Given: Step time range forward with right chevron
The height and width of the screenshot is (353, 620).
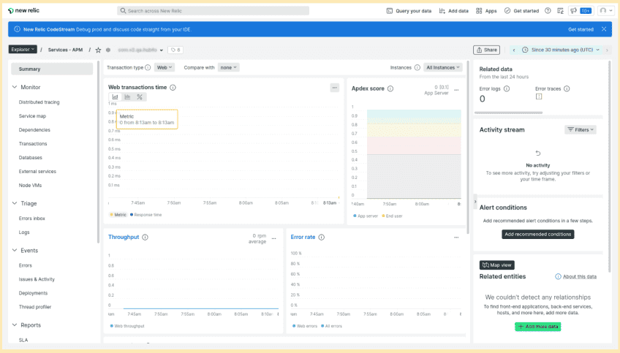Looking at the screenshot, I should tap(607, 50).
